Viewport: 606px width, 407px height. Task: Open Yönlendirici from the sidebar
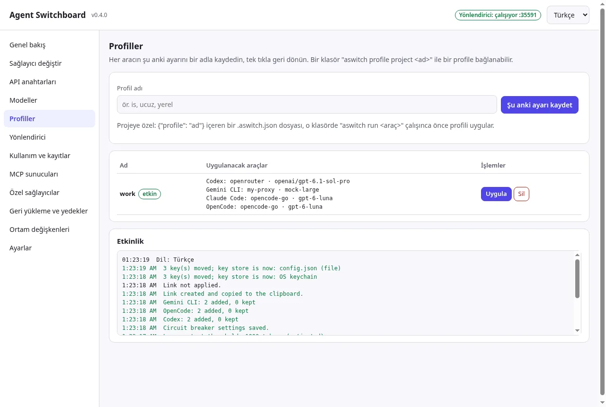(x=49, y=137)
